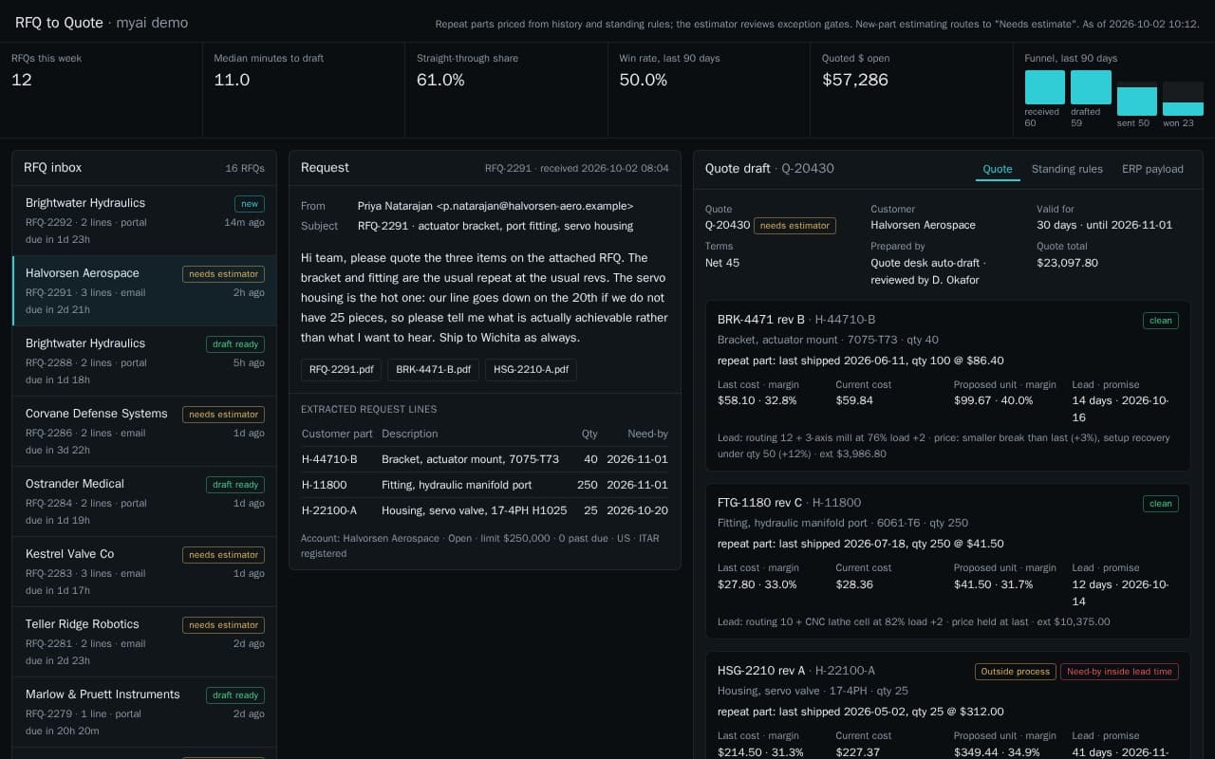Select Teller Ridge Robotics in the inbox
Screen dimensions: 1215x759
tap(144, 642)
